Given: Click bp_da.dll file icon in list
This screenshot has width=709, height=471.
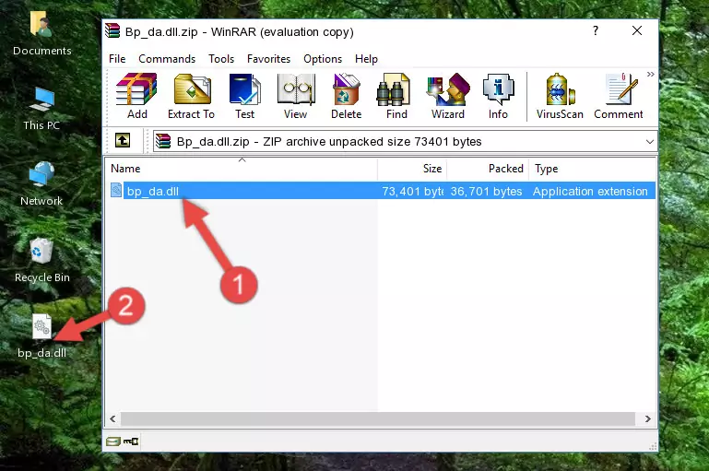Looking at the screenshot, I should 116,190.
